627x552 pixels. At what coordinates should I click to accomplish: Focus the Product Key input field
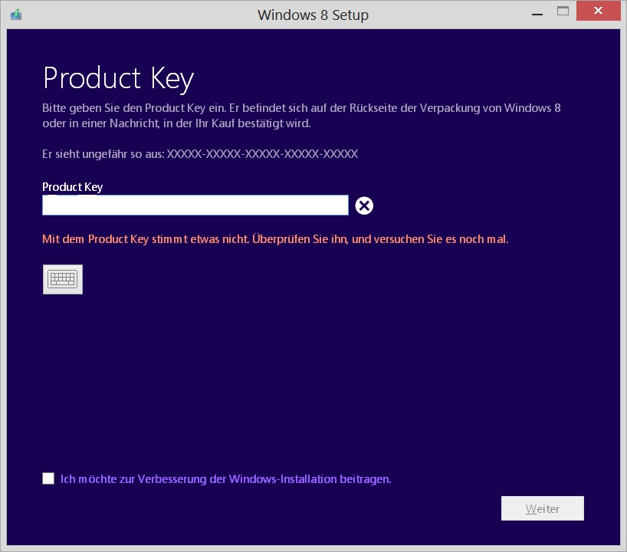click(x=195, y=205)
